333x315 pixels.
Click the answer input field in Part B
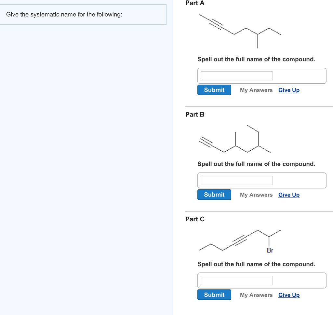tap(236, 180)
